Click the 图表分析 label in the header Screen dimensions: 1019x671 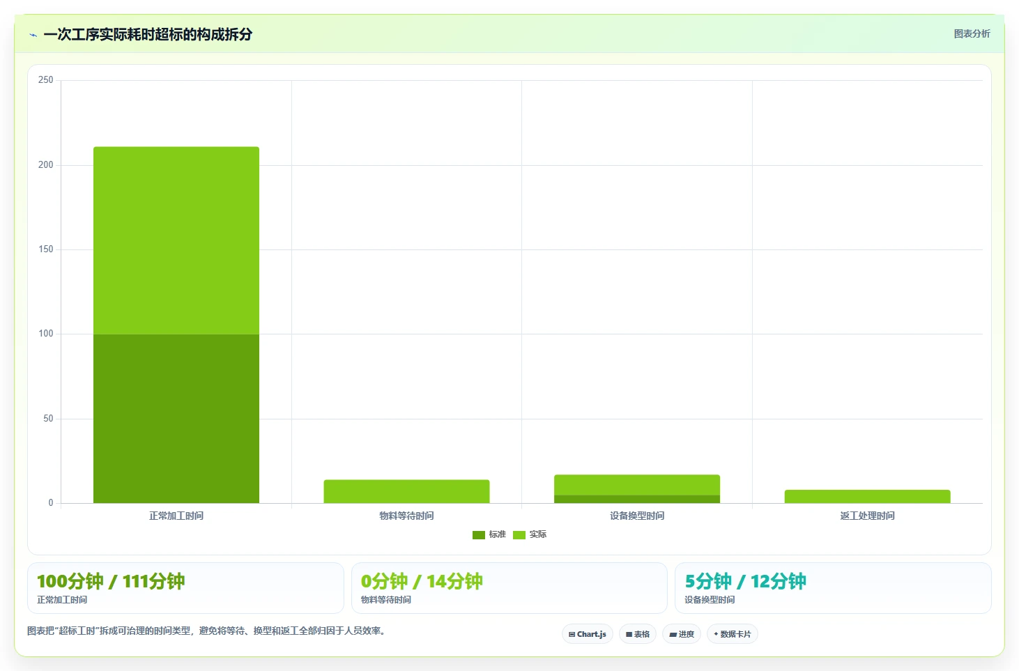point(972,33)
